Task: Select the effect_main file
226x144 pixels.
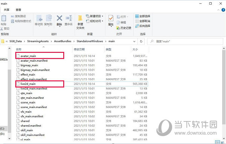Action: click(28, 75)
